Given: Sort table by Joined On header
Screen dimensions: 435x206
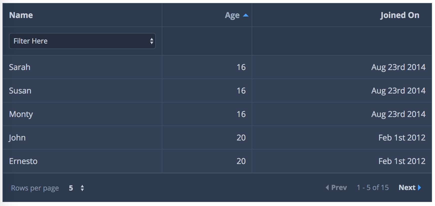Looking at the screenshot, I should coord(400,15).
